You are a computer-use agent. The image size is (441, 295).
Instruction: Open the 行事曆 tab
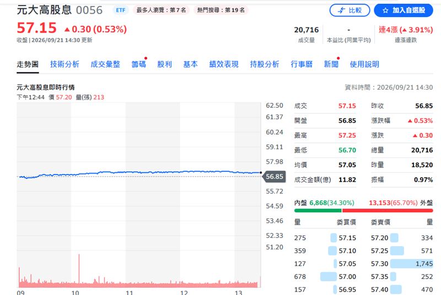(x=302, y=64)
